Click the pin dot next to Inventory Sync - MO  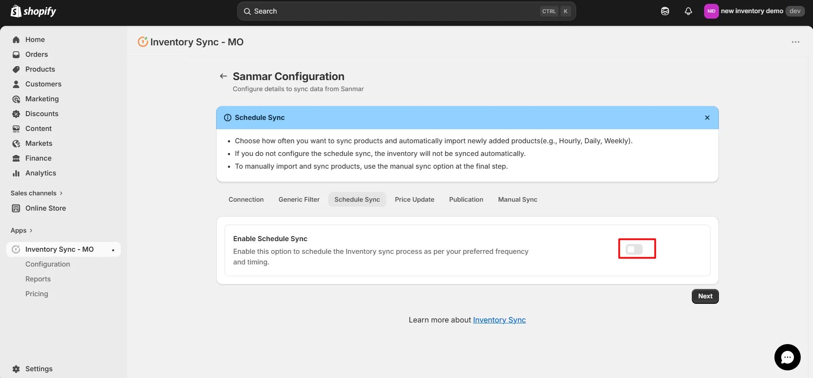tap(113, 250)
